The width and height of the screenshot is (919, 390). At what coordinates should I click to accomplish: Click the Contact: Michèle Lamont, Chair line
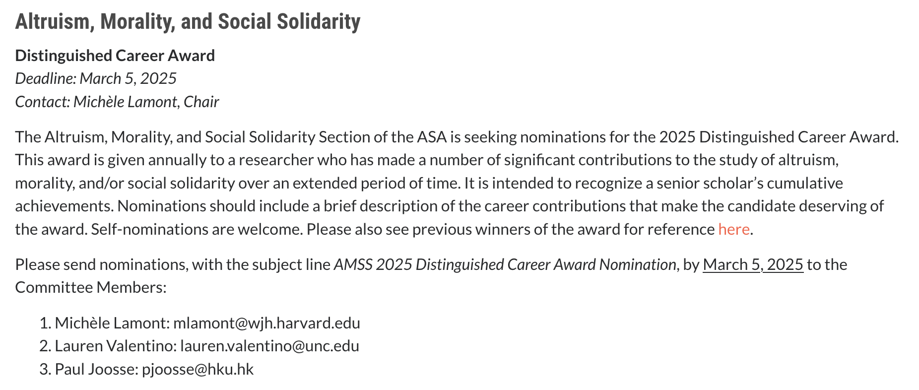117,102
